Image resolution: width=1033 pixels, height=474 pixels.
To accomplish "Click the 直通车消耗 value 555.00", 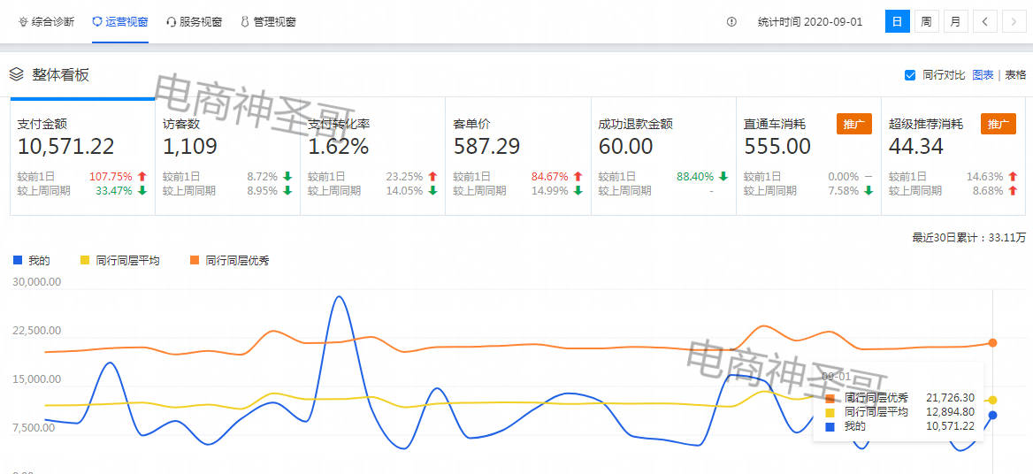I will 778,146.
